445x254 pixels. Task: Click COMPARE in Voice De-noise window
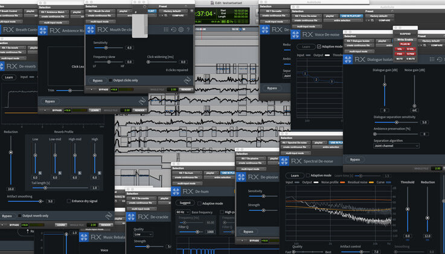pyautogui.click(x=384, y=21)
